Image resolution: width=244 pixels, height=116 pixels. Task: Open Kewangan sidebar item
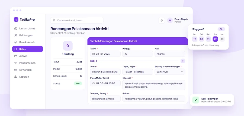click(28, 70)
